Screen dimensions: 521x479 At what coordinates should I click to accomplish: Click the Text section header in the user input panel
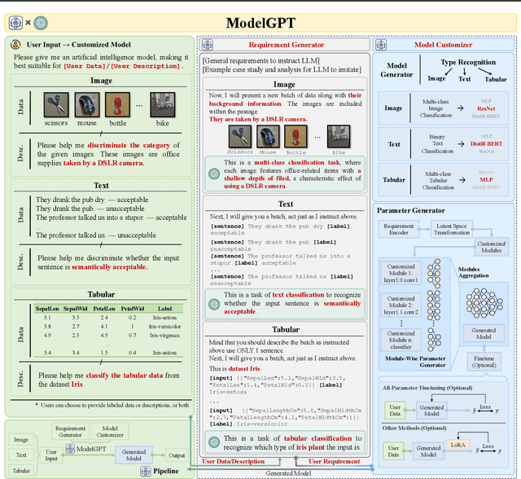click(100, 186)
